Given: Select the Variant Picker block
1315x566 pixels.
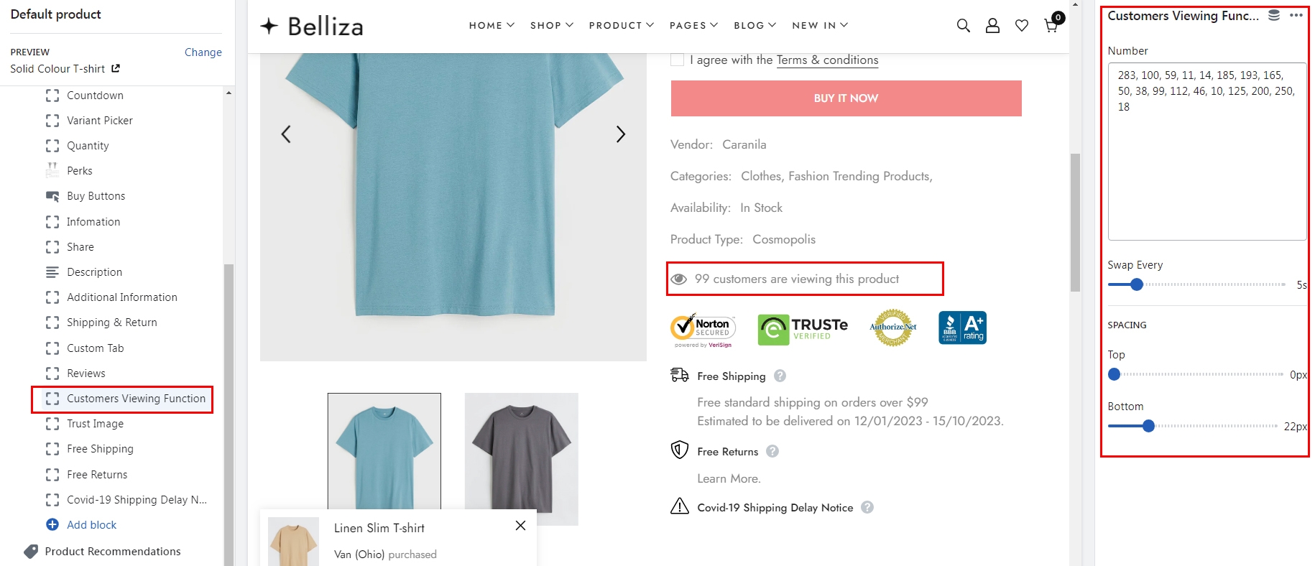Looking at the screenshot, I should [x=99, y=121].
